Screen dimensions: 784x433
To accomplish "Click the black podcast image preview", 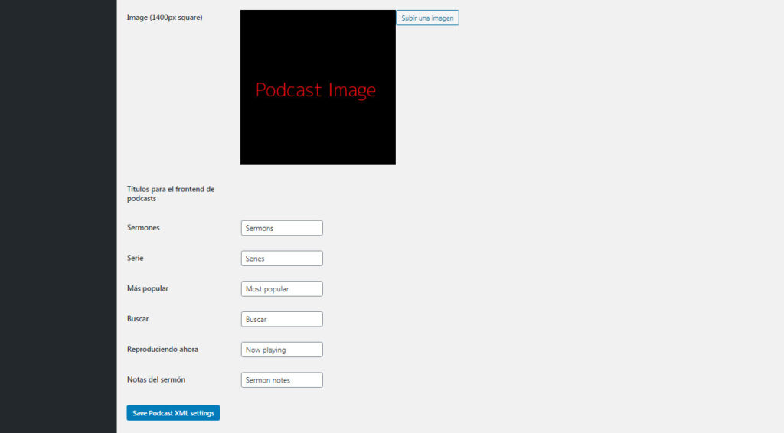I will point(318,130).
